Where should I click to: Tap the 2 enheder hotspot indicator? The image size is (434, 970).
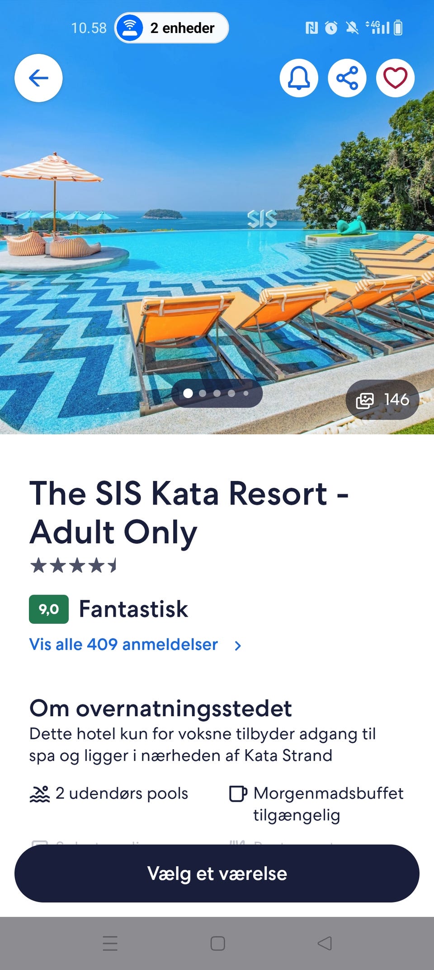click(172, 28)
